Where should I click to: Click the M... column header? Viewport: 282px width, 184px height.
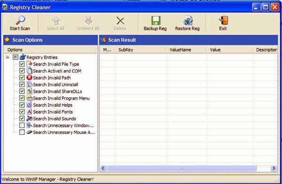(x=107, y=50)
